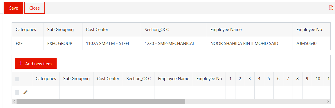Click the PDF export icon

pyautogui.click(x=331, y=8)
